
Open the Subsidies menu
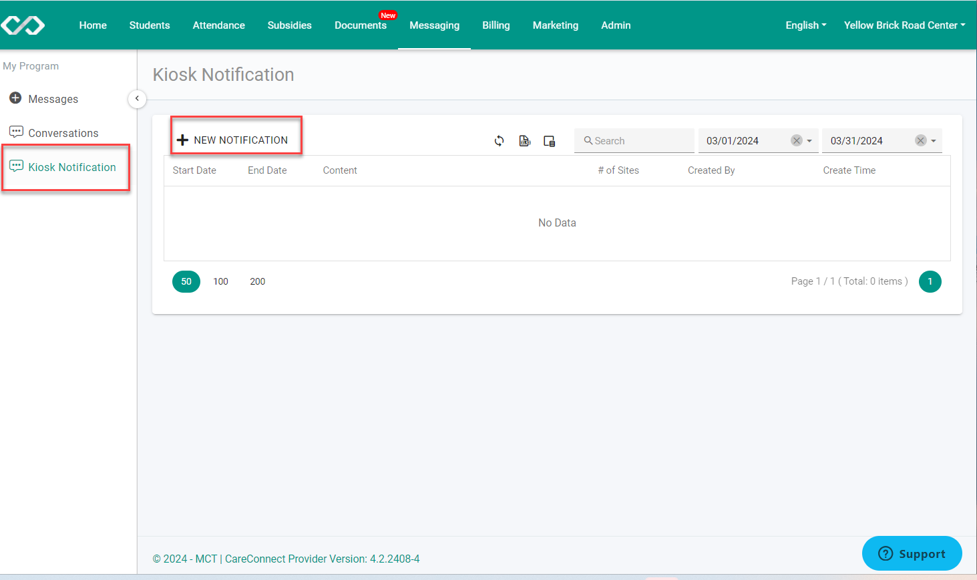tap(290, 25)
